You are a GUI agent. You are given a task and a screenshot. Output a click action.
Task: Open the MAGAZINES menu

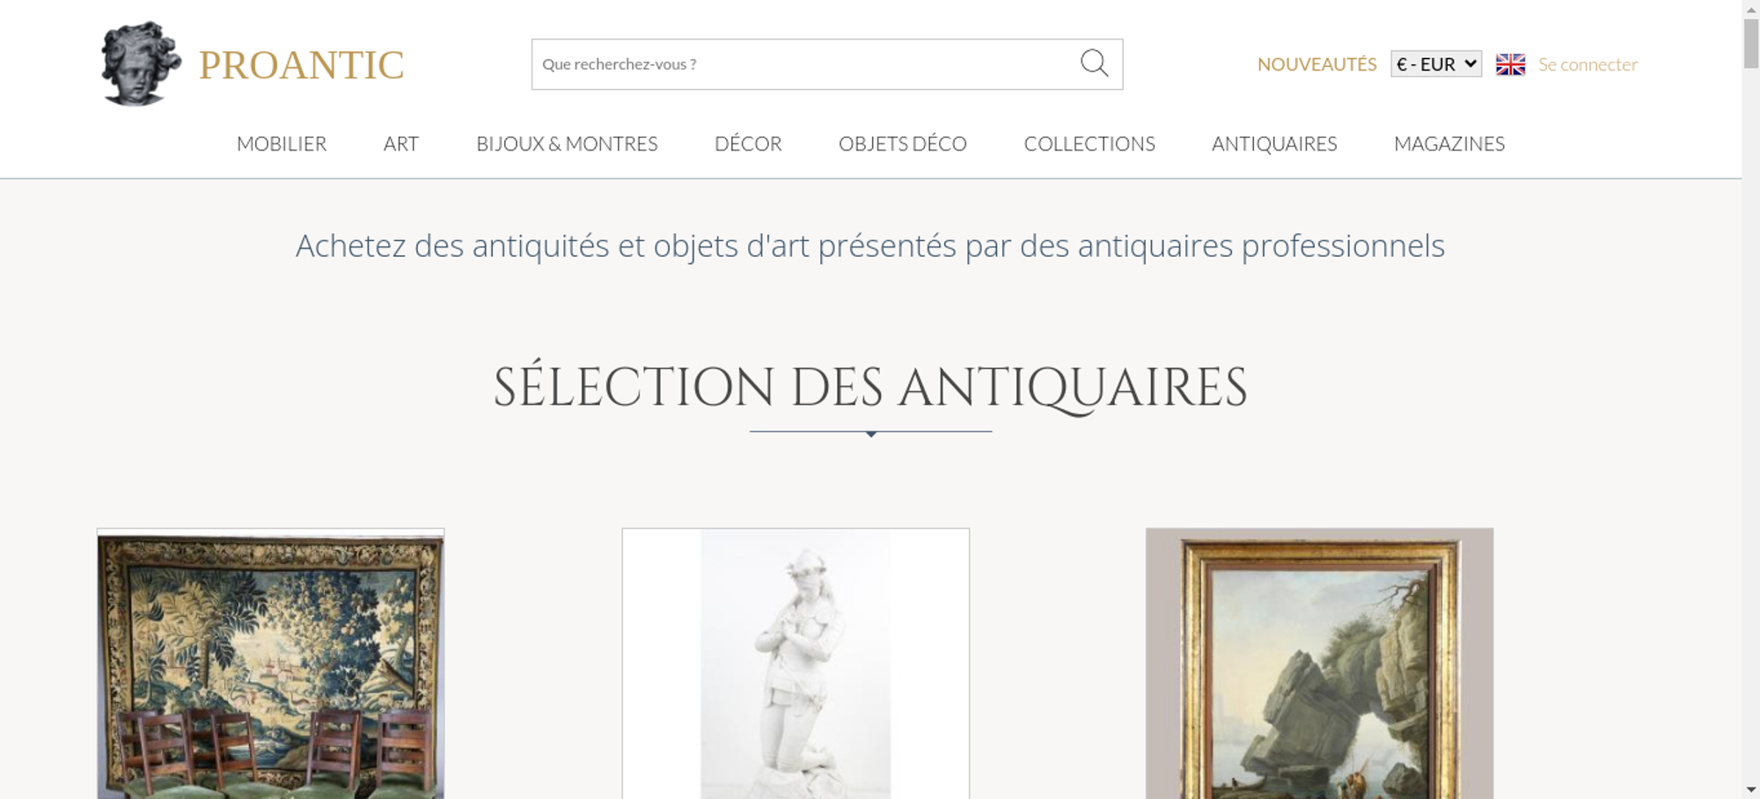[x=1449, y=143]
